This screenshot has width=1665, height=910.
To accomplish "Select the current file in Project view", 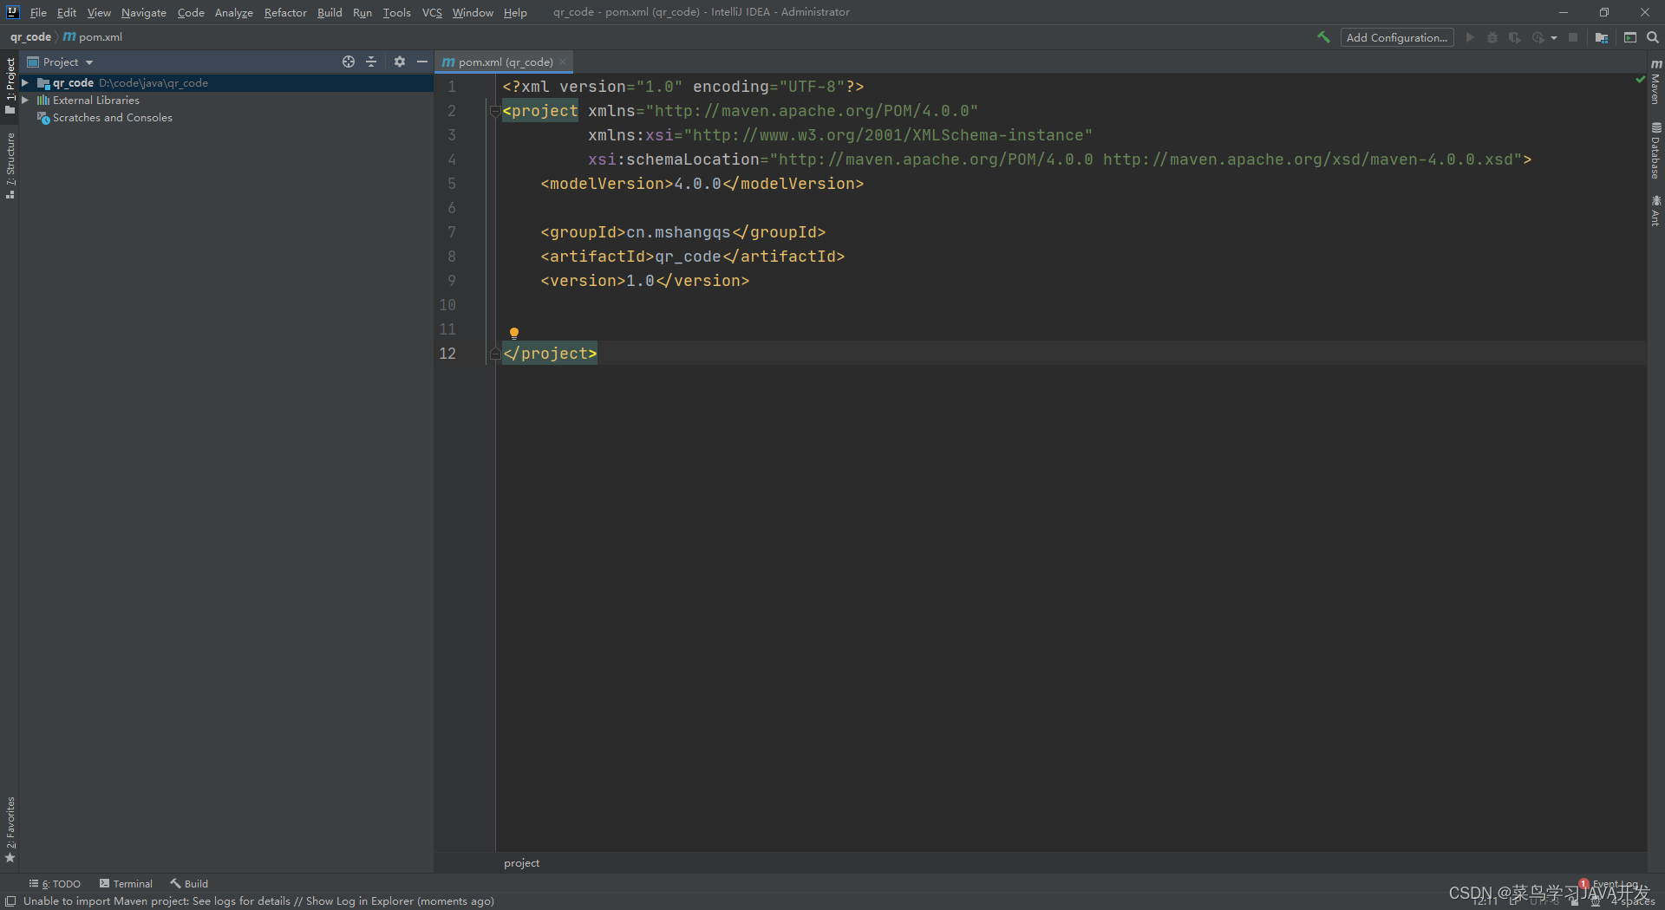I will 348,62.
